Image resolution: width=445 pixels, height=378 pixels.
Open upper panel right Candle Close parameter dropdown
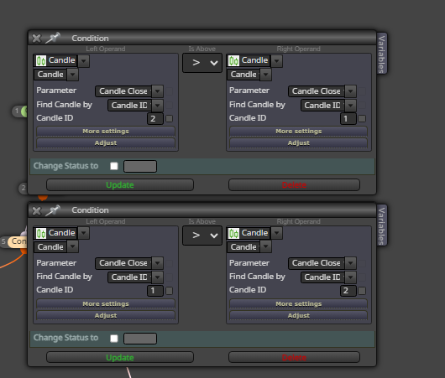pyautogui.click(x=350, y=91)
